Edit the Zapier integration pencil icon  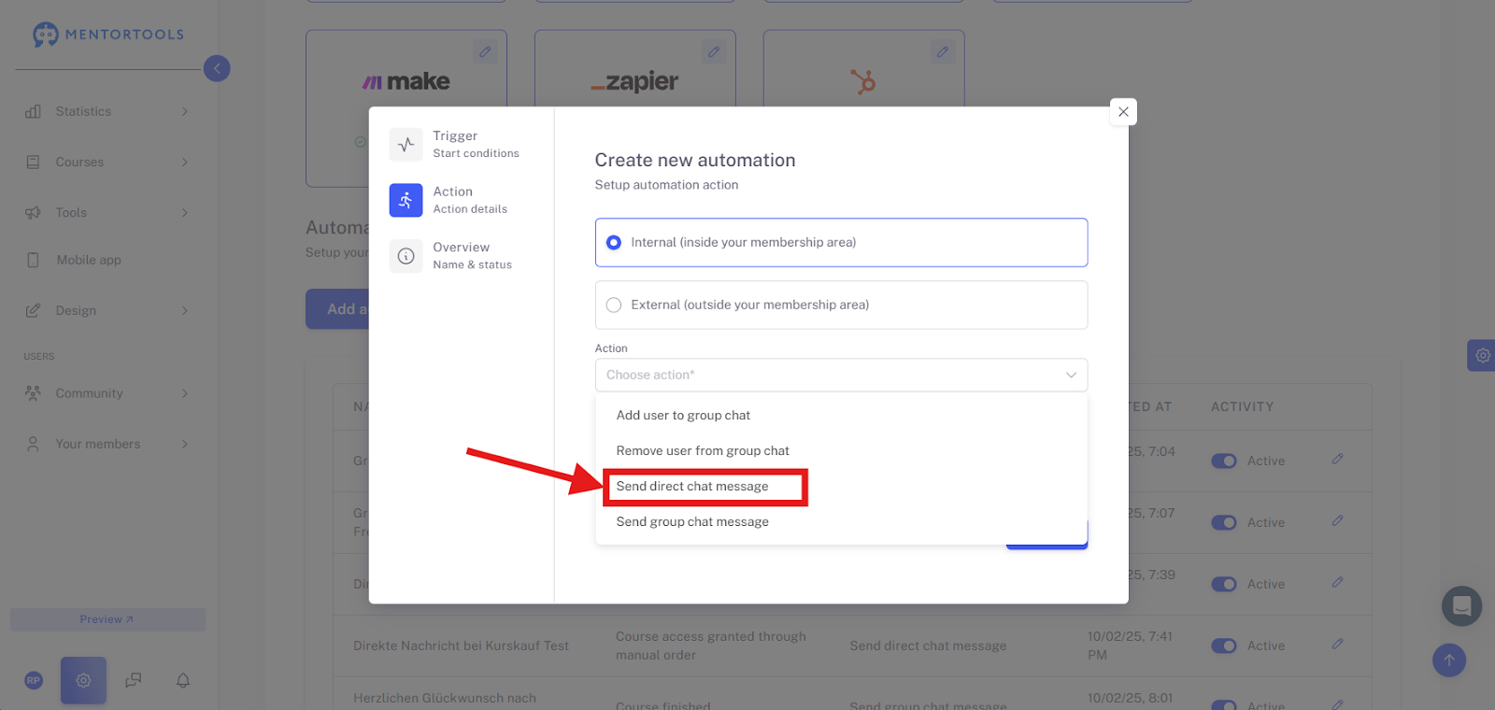click(x=713, y=52)
